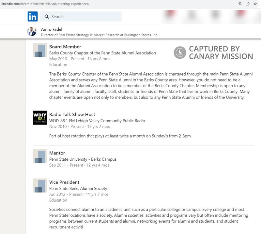
Task: Open the Mentor organization logo
Action: click(x=40, y=156)
